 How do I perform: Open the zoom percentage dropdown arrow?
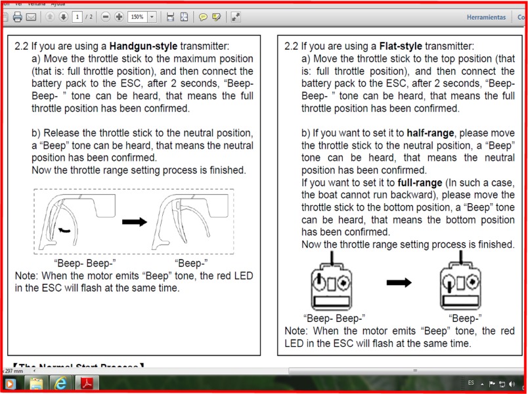tap(152, 17)
